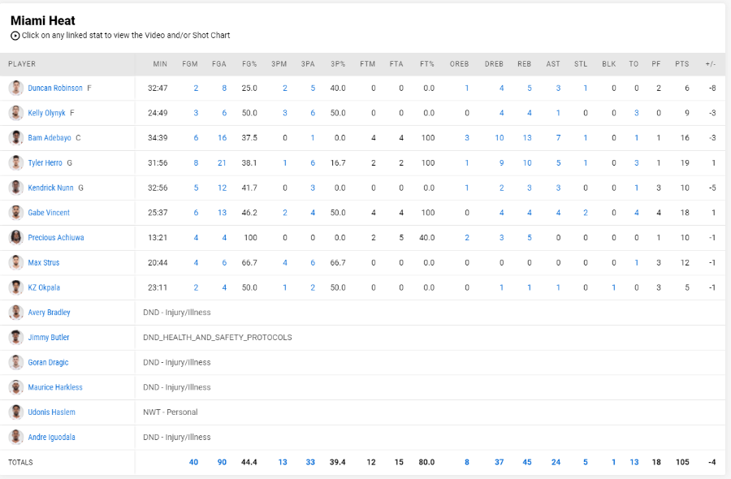View team total 90 field goal attempts

222,462
